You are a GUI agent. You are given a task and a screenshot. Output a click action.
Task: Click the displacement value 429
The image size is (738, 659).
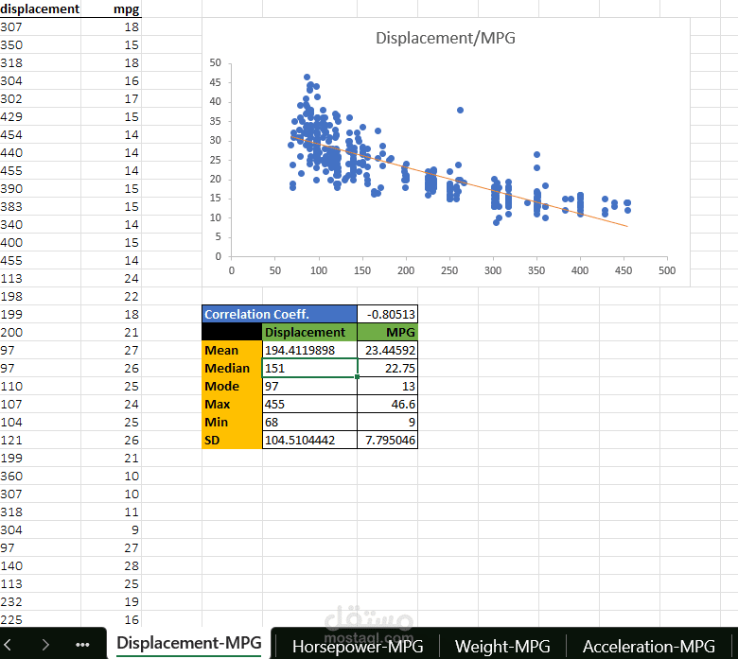(40, 116)
